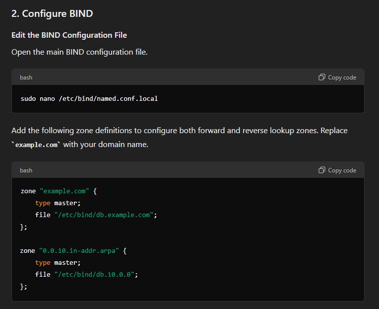Click the zone "example.com" { line

(x=59, y=191)
